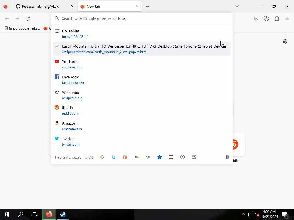Select the New Tab tab

(110, 7)
